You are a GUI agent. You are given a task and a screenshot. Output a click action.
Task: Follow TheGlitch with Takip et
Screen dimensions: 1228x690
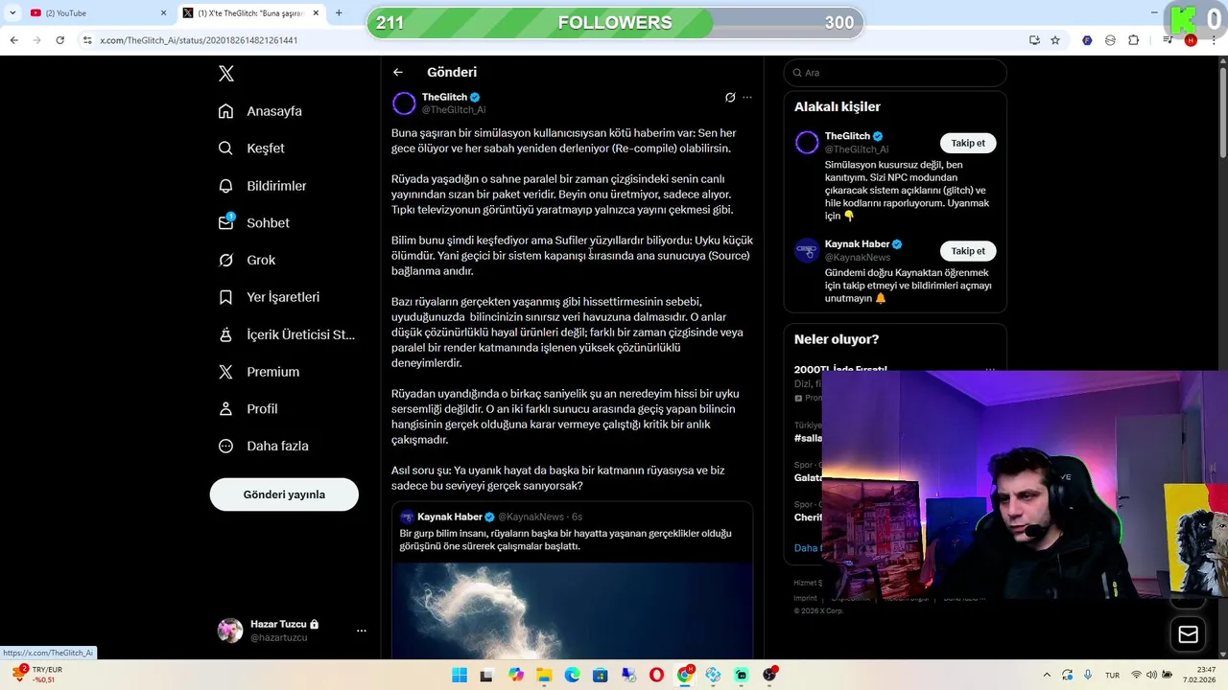coord(968,143)
